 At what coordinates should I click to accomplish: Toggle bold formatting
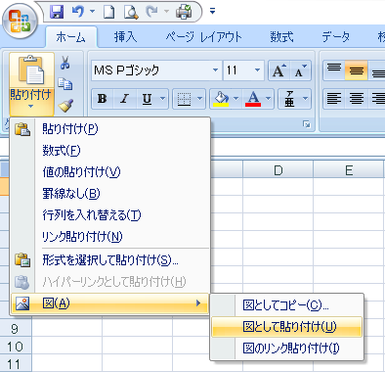(103, 98)
